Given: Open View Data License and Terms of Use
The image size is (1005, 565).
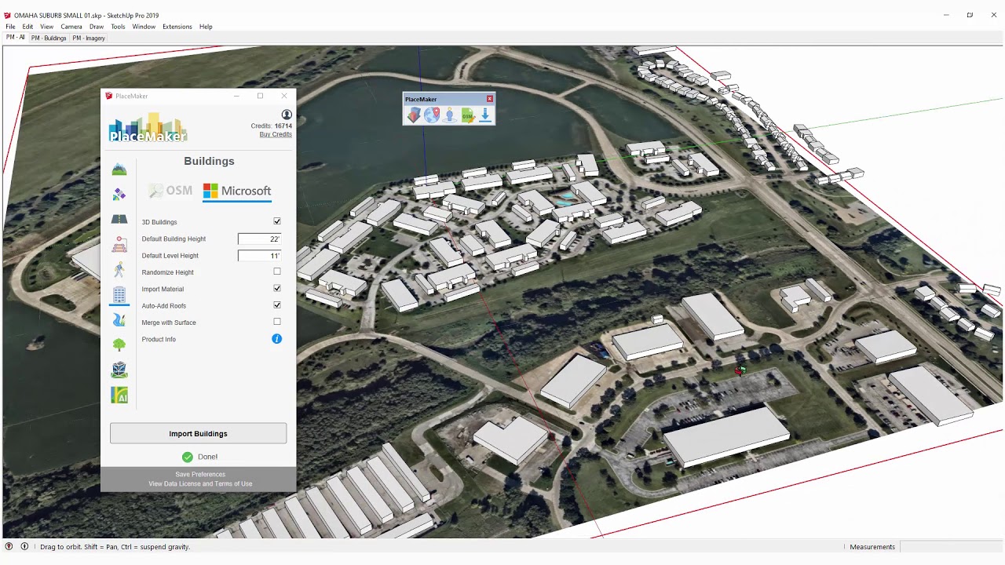Looking at the screenshot, I should point(200,483).
